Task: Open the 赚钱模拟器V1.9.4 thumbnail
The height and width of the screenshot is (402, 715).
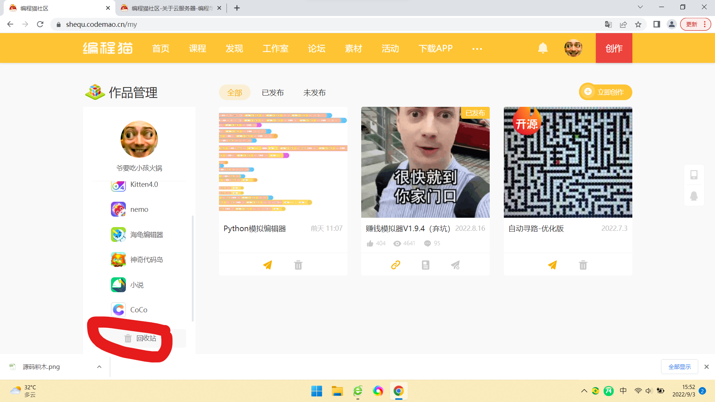Action: pos(425,162)
